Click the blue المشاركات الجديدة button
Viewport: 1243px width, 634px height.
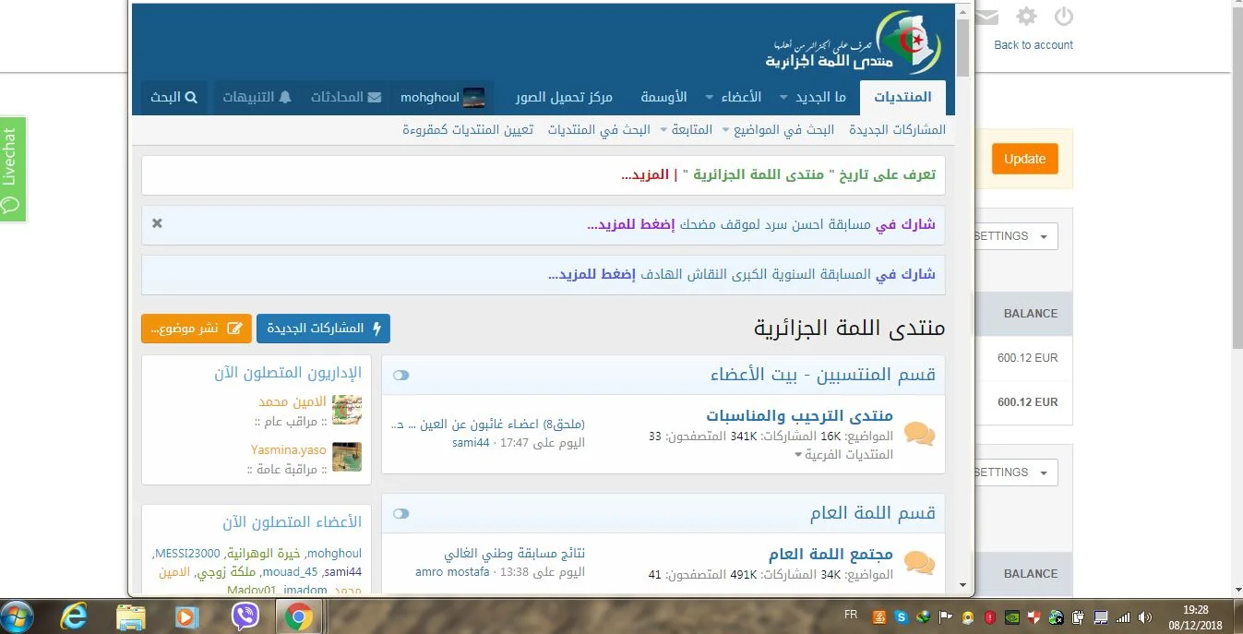tap(323, 328)
